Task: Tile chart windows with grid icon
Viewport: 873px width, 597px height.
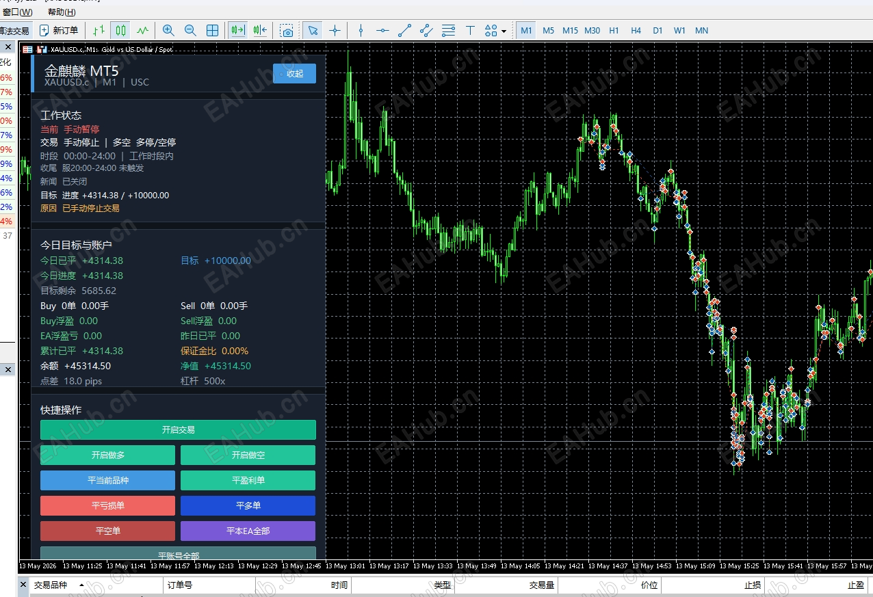Action: coord(213,30)
